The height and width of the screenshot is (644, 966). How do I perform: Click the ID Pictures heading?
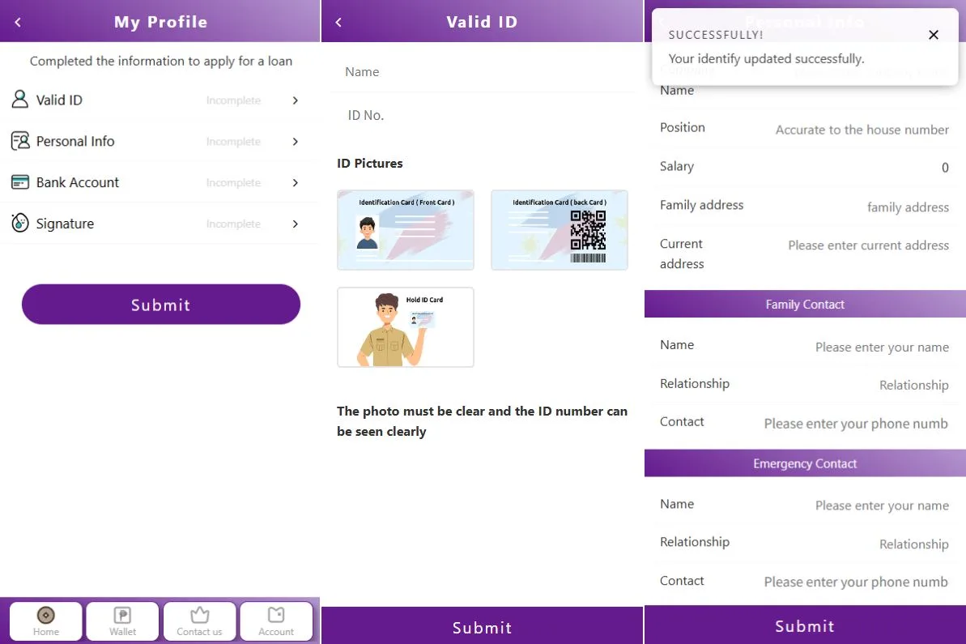370,164
